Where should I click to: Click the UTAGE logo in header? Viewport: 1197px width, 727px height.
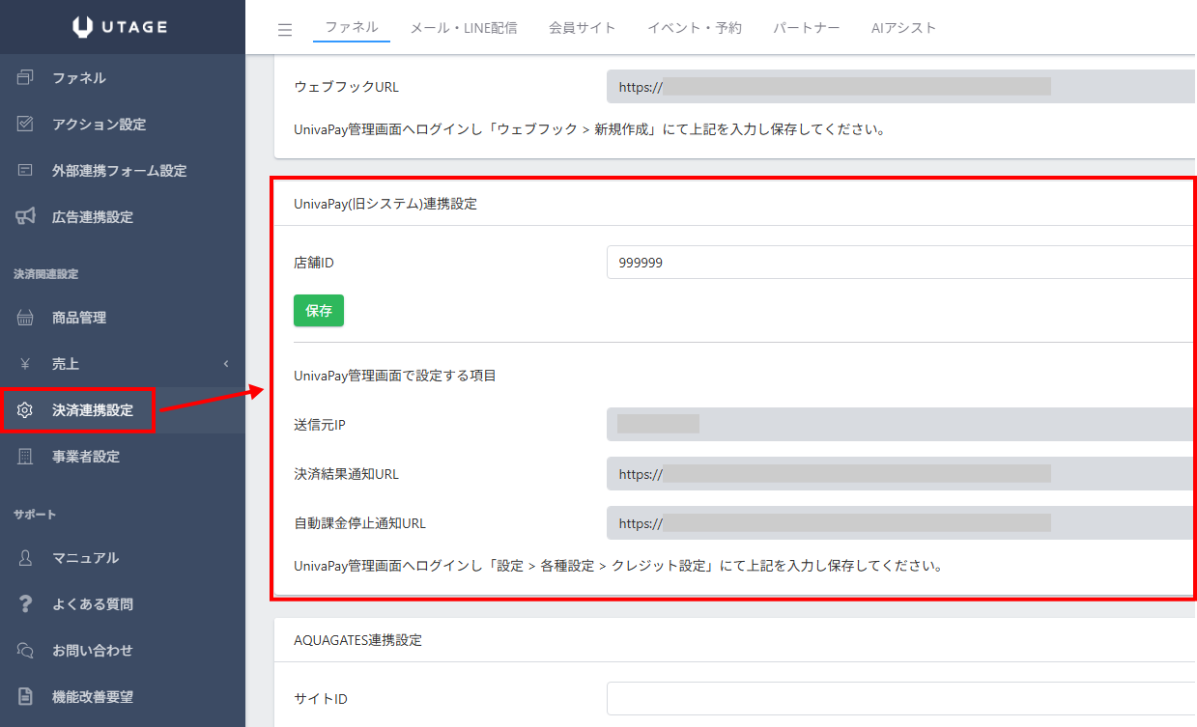(122, 27)
